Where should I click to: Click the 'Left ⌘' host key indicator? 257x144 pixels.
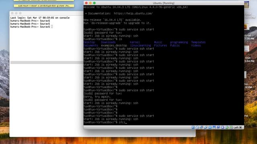(x=238, y=127)
